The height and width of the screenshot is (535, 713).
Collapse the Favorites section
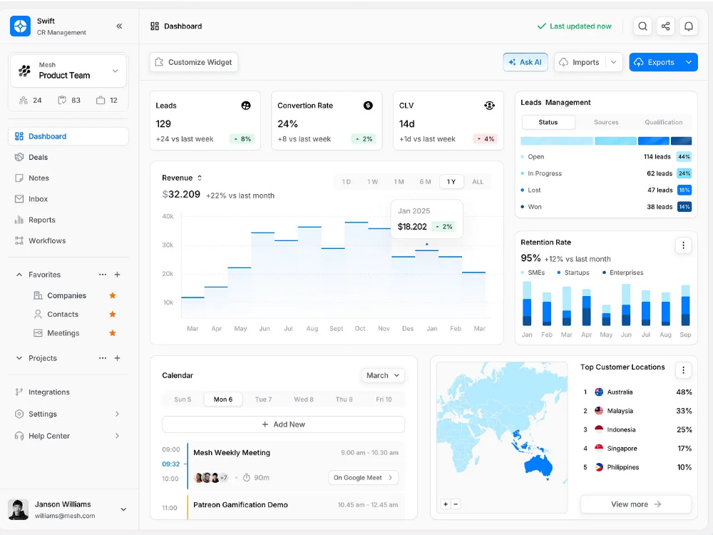pyautogui.click(x=19, y=275)
